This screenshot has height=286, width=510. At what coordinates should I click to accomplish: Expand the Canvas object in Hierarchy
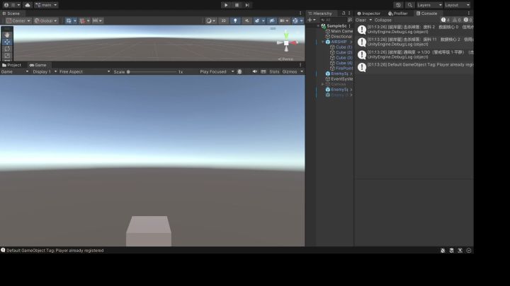(x=323, y=84)
